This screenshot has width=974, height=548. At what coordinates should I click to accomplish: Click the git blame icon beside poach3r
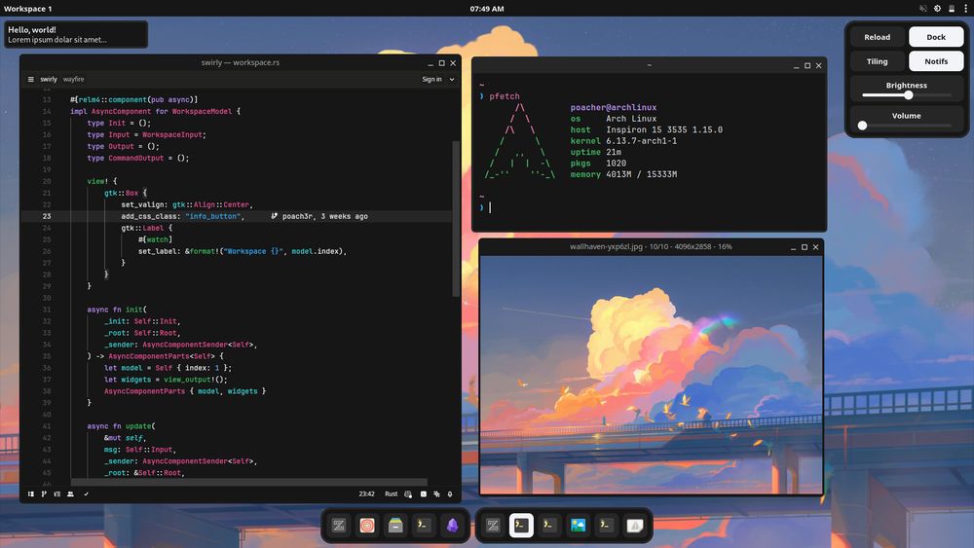274,216
